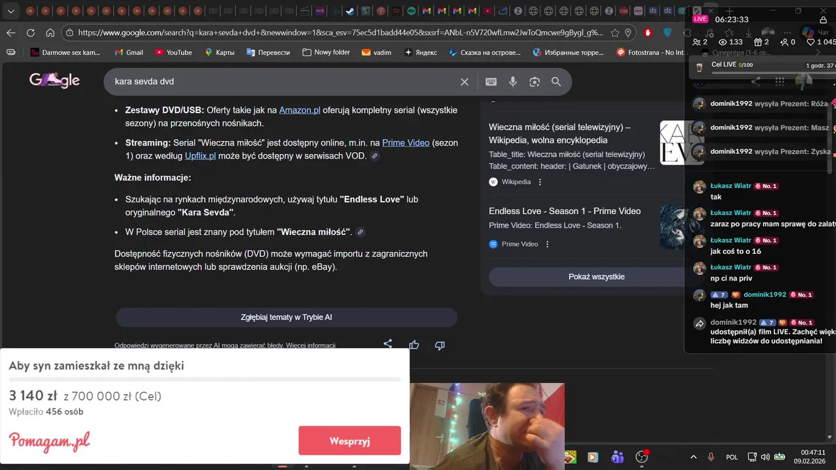Click the Więcej informacji link
This screenshot has width=836, height=470.
[x=311, y=345]
